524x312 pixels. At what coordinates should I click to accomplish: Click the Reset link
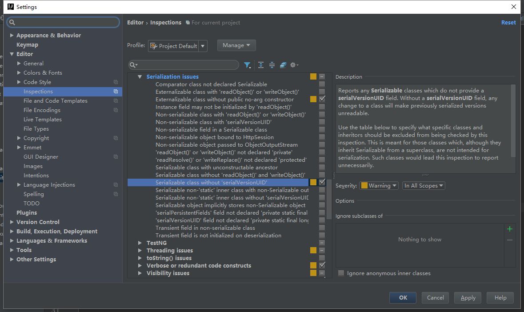[508, 23]
